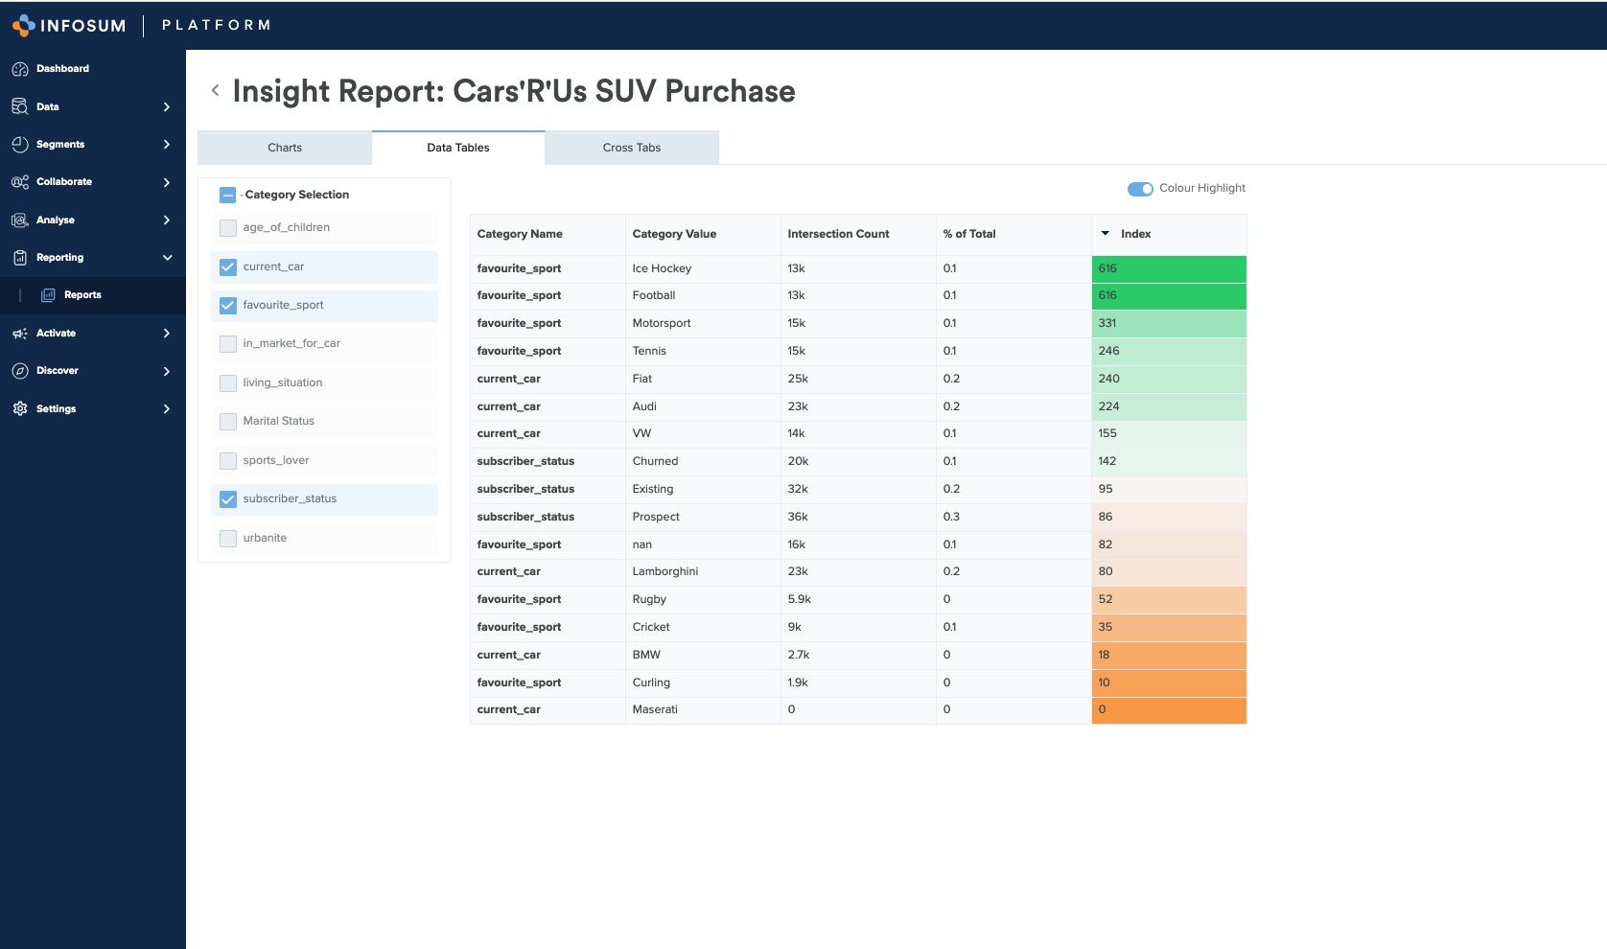Click the orange Index cell for Maserati
The width and height of the screenshot is (1607, 949).
click(x=1169, y=710)
